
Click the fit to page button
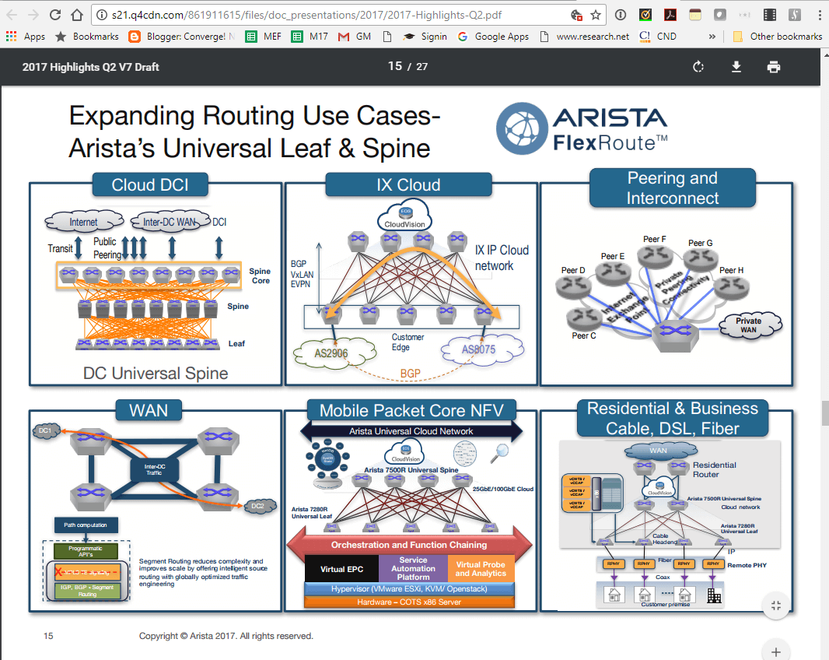pos(775,606)
